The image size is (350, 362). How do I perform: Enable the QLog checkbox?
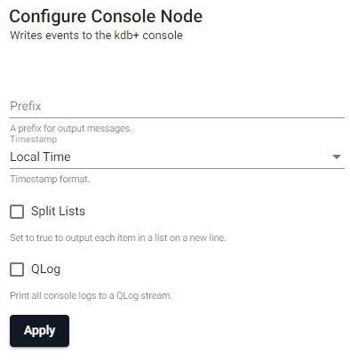(x=17, y=269)
